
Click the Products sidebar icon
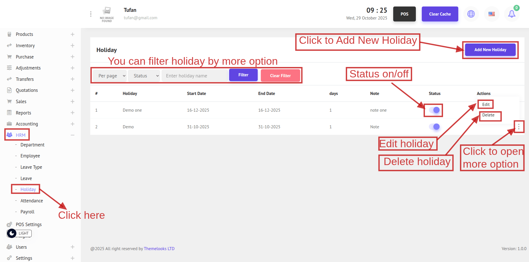point(9,34)
